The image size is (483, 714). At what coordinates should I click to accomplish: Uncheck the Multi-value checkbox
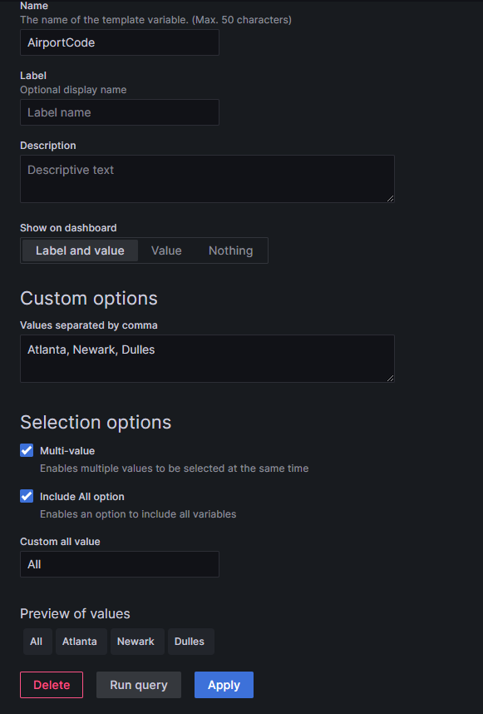tap(25, 450)
